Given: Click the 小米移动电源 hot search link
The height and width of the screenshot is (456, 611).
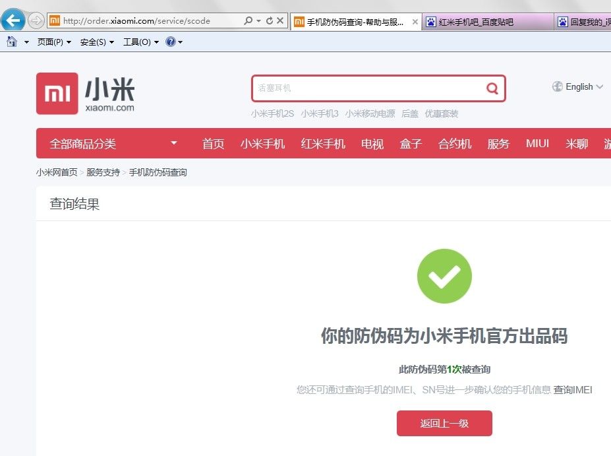Looking at the screenshot, I should pos(370,114).
